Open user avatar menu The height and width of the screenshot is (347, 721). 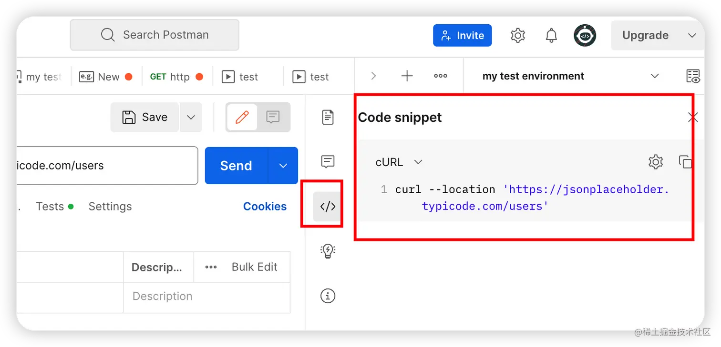pyautogui.click(x=585, y=35)
